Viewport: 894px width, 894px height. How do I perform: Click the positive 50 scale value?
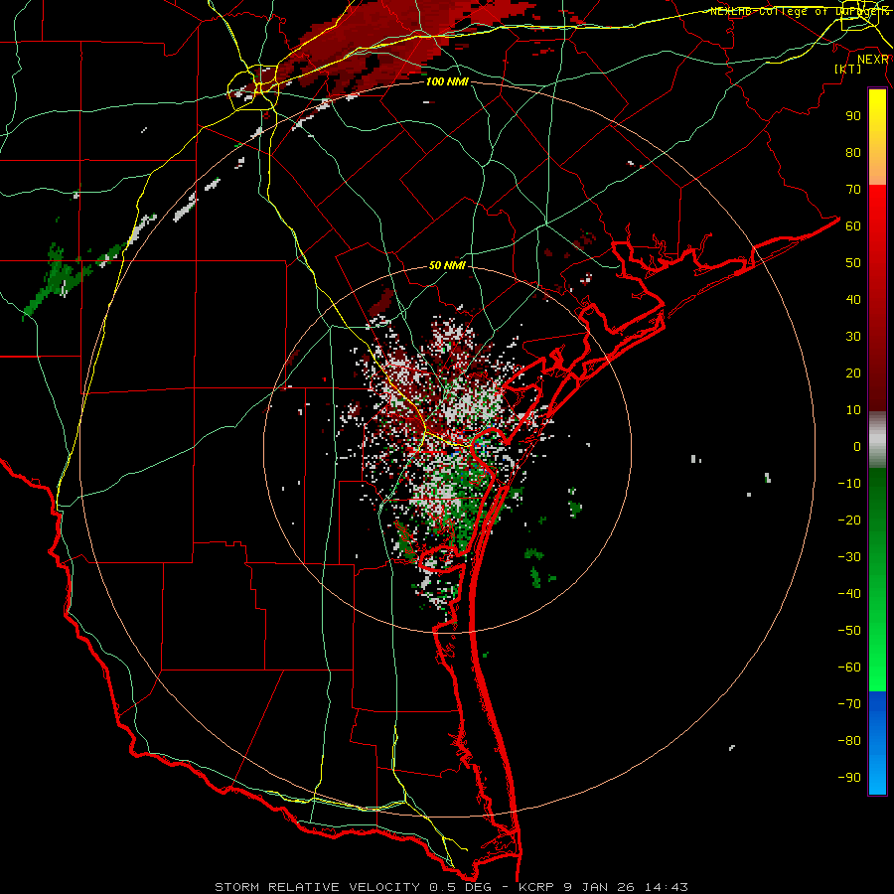[853, 263]
